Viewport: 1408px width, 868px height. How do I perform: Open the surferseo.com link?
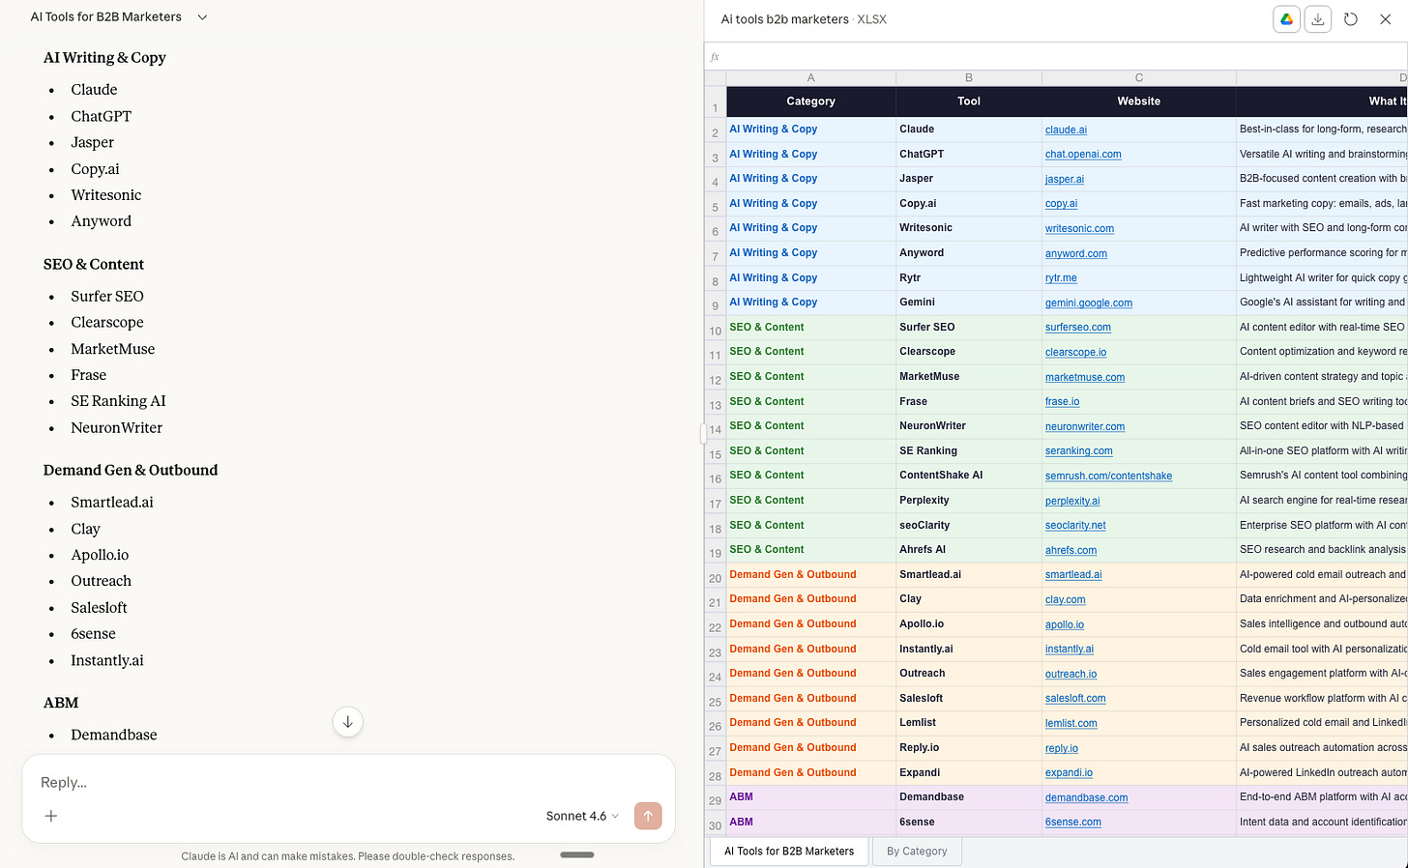click(1078, 328)
